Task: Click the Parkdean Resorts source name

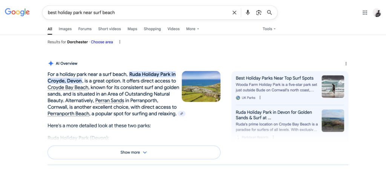Action: 255,137
